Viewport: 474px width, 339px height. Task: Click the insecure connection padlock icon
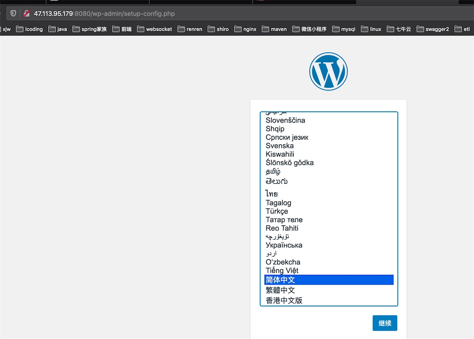point(27,14)
